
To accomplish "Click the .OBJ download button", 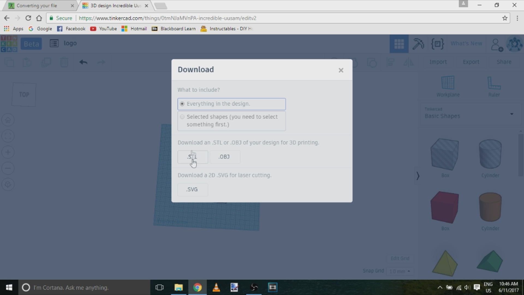I will click(224, 157).
